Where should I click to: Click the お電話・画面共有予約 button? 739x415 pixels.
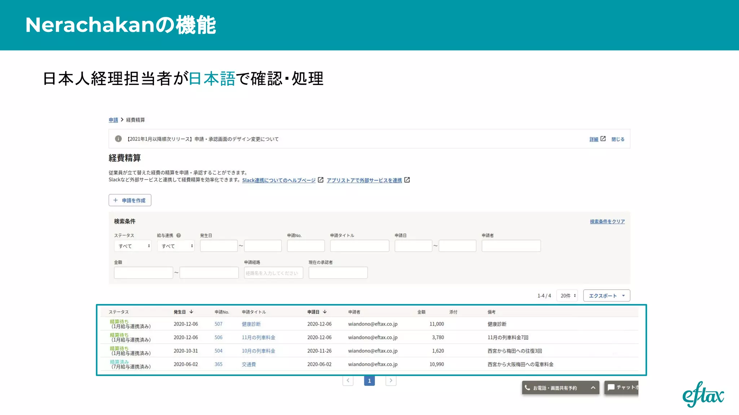tap(560, 388)
